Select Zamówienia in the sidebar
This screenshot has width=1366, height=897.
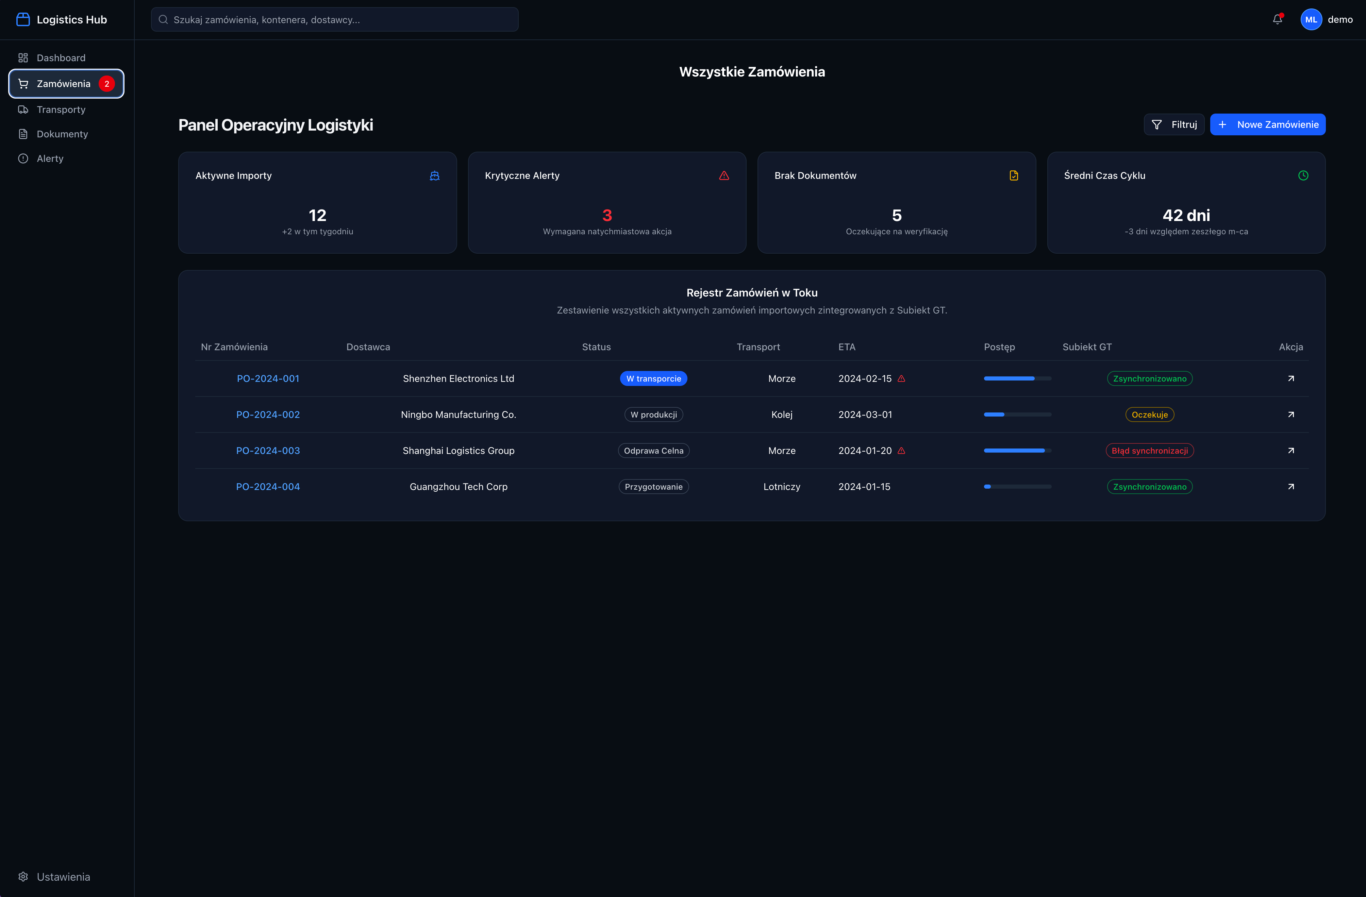[x=67, y=84]
